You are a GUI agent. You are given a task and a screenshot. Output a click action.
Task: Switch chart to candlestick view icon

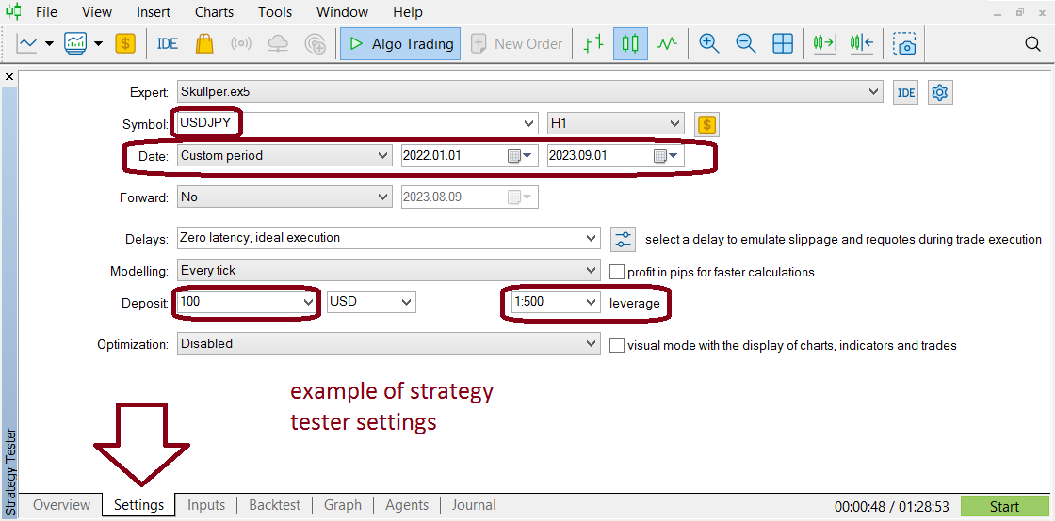pyautogui.click(x=630, y=43)
